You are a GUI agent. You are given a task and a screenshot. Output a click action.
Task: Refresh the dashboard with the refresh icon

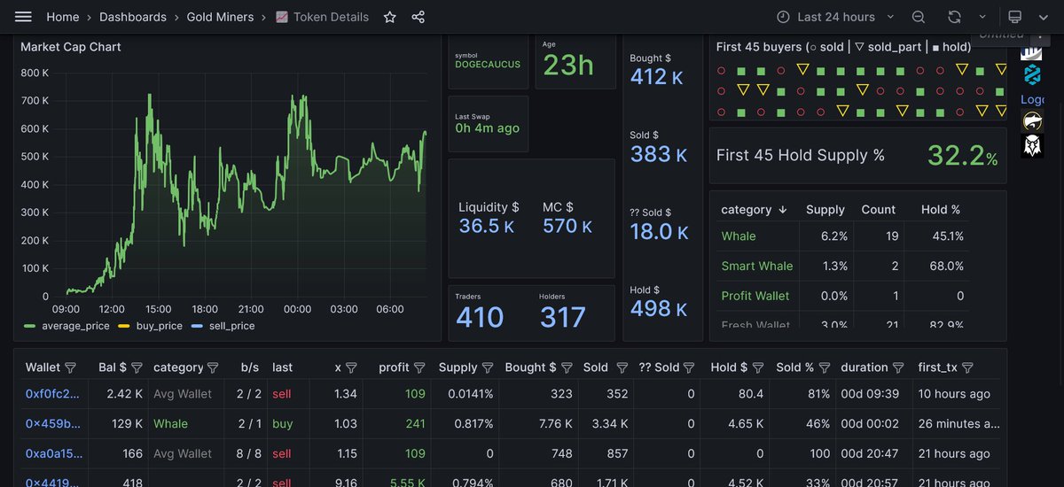[x=954, y=17]
